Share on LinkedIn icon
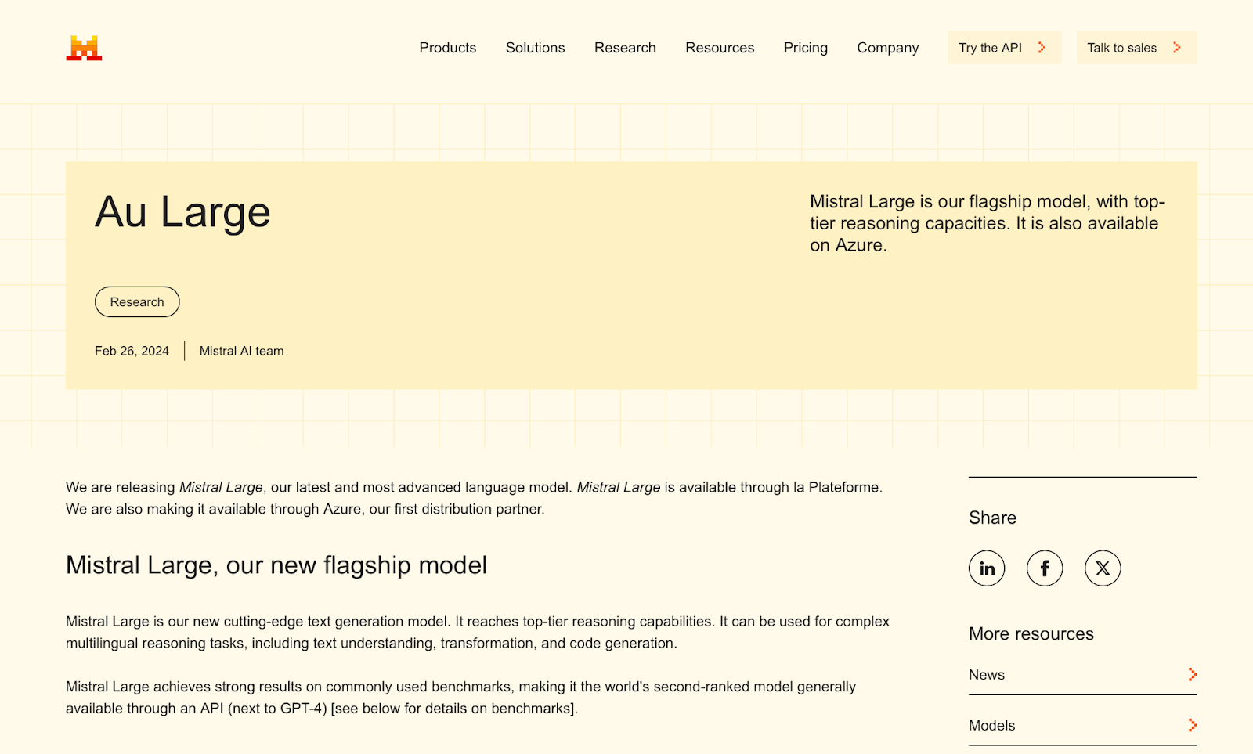 (x=987, y=568)
